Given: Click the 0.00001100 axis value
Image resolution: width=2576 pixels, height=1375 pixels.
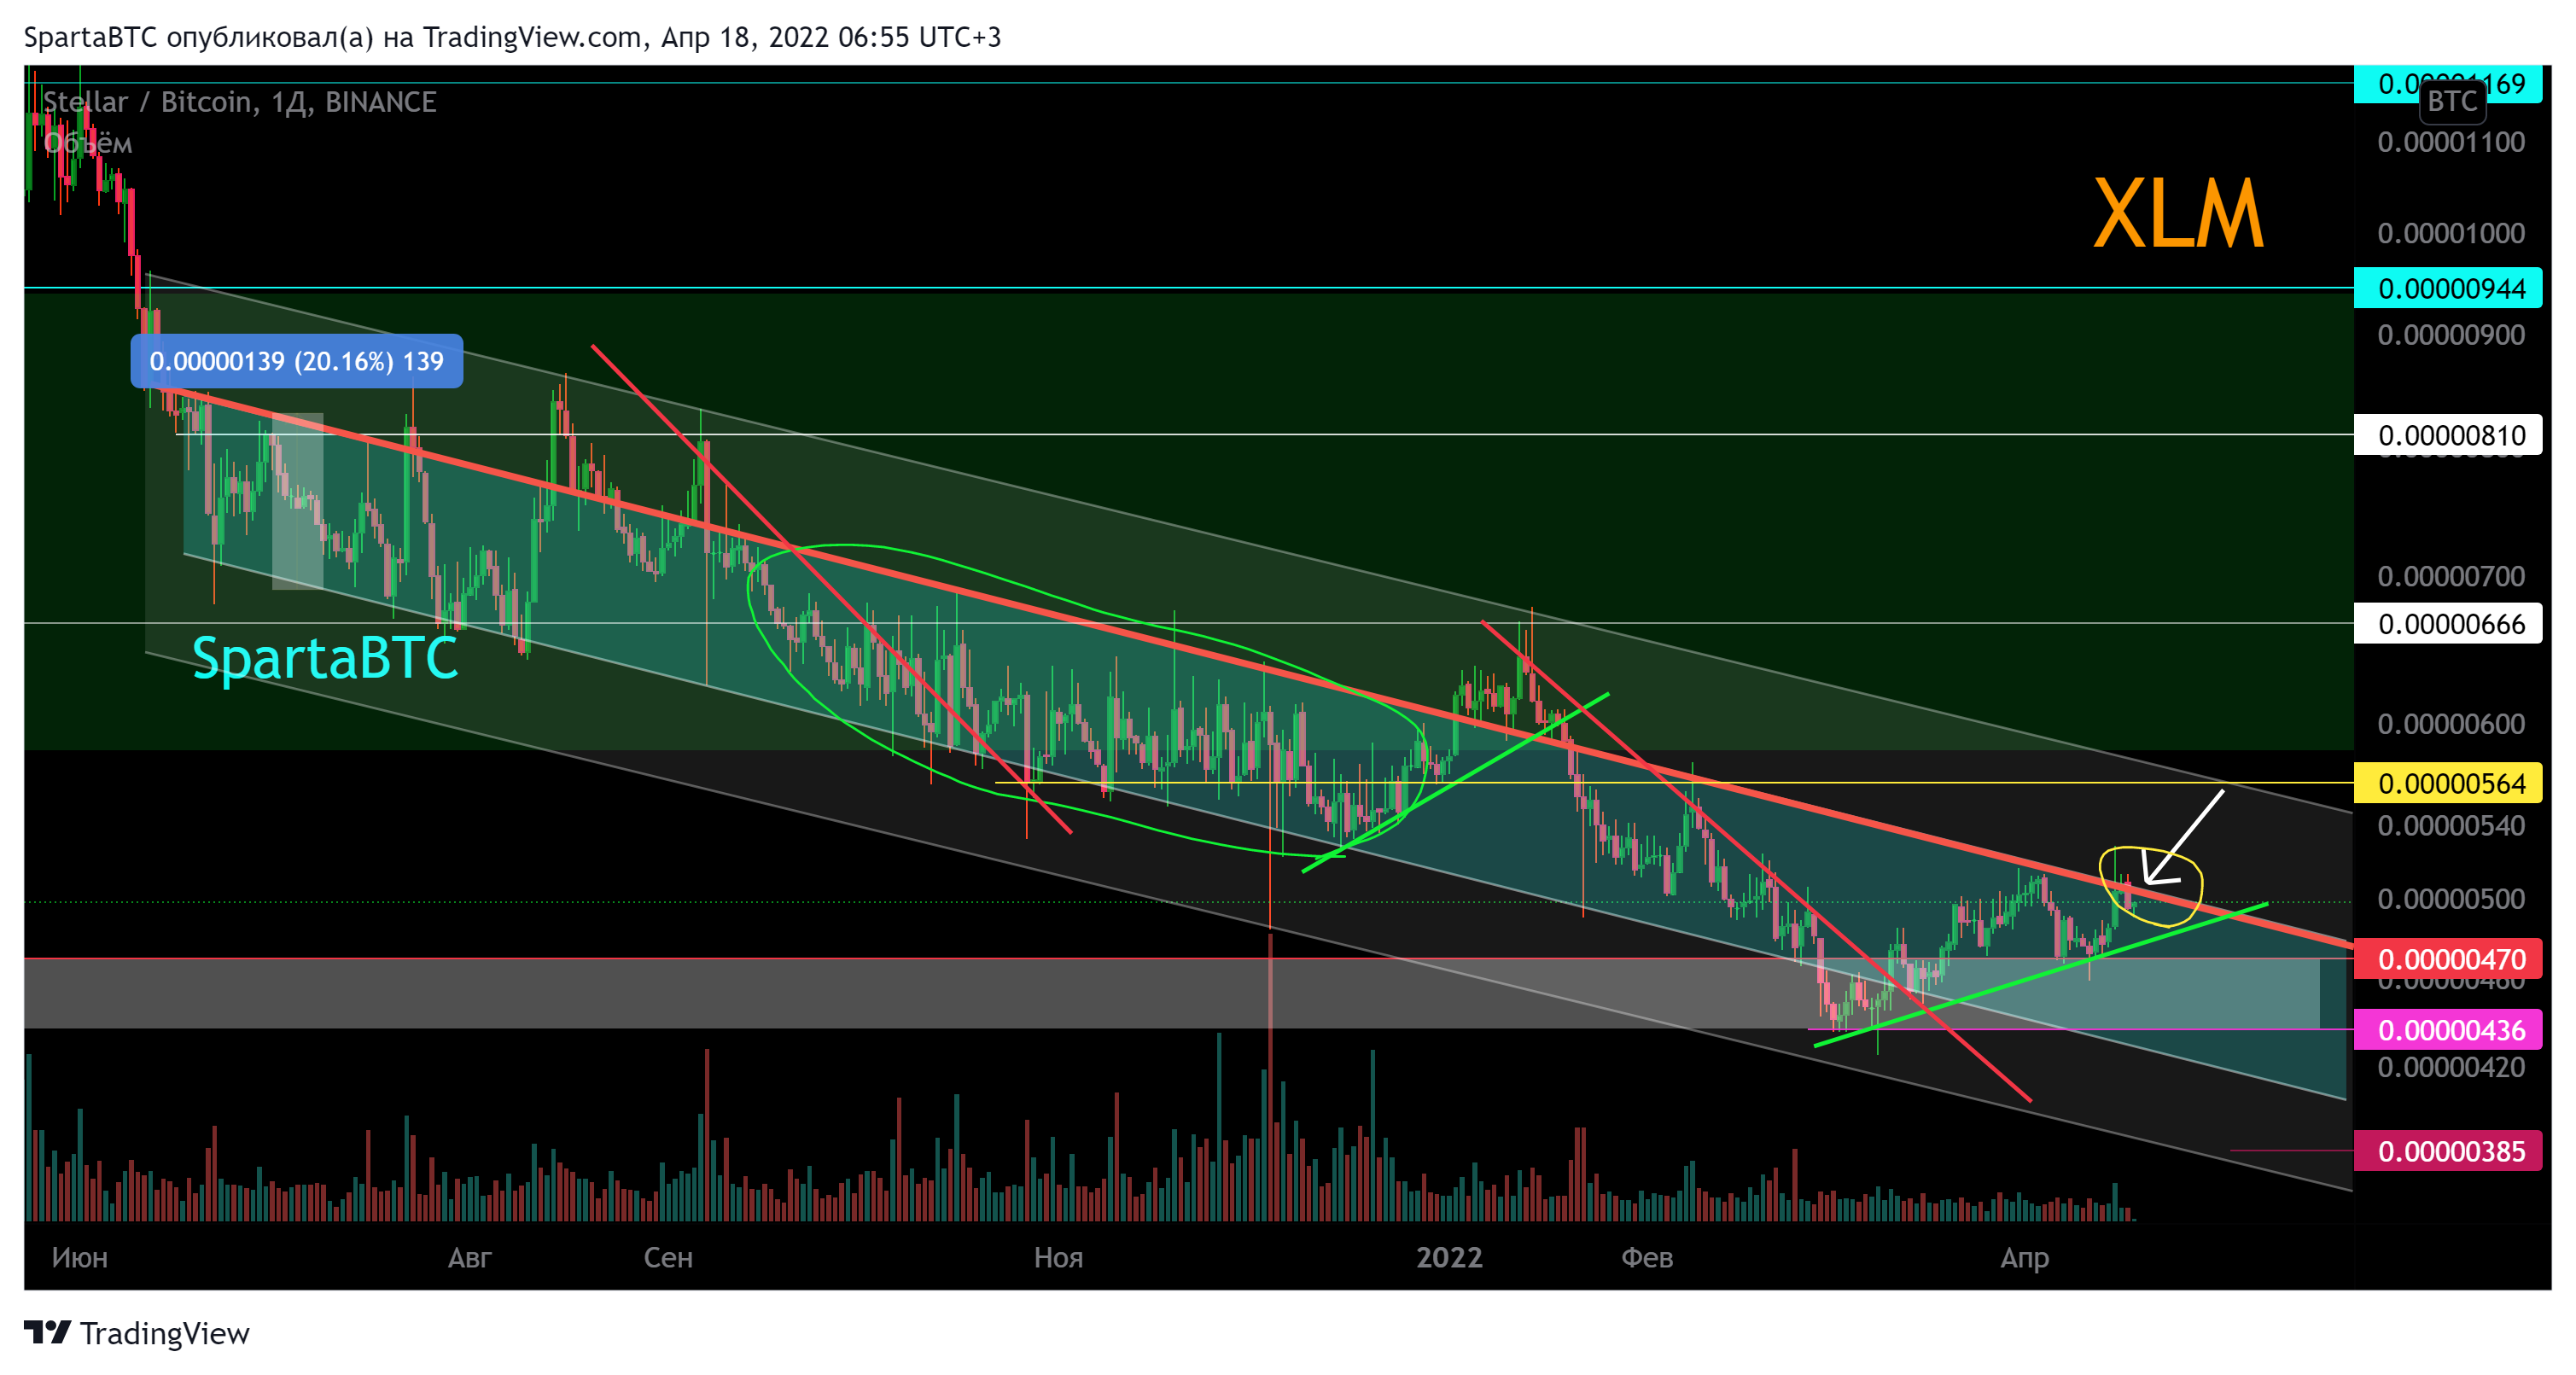Looking at the screenshot, I should [2451, 142].
